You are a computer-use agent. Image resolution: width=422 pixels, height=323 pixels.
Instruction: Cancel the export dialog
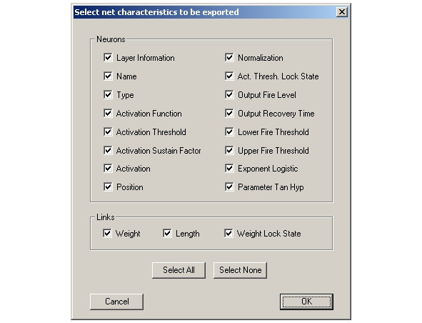point(116,302)
